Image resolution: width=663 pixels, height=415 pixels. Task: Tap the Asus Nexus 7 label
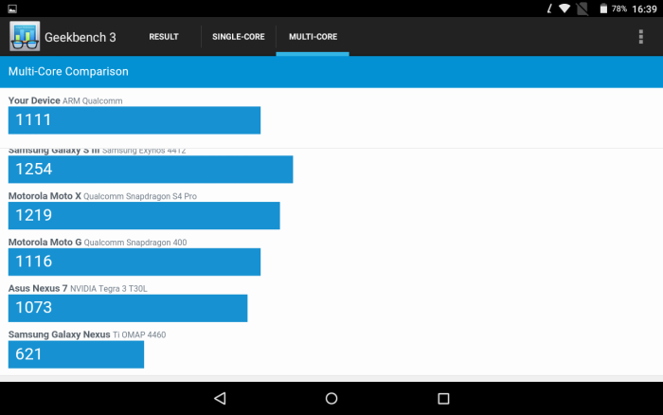[78, 289]
